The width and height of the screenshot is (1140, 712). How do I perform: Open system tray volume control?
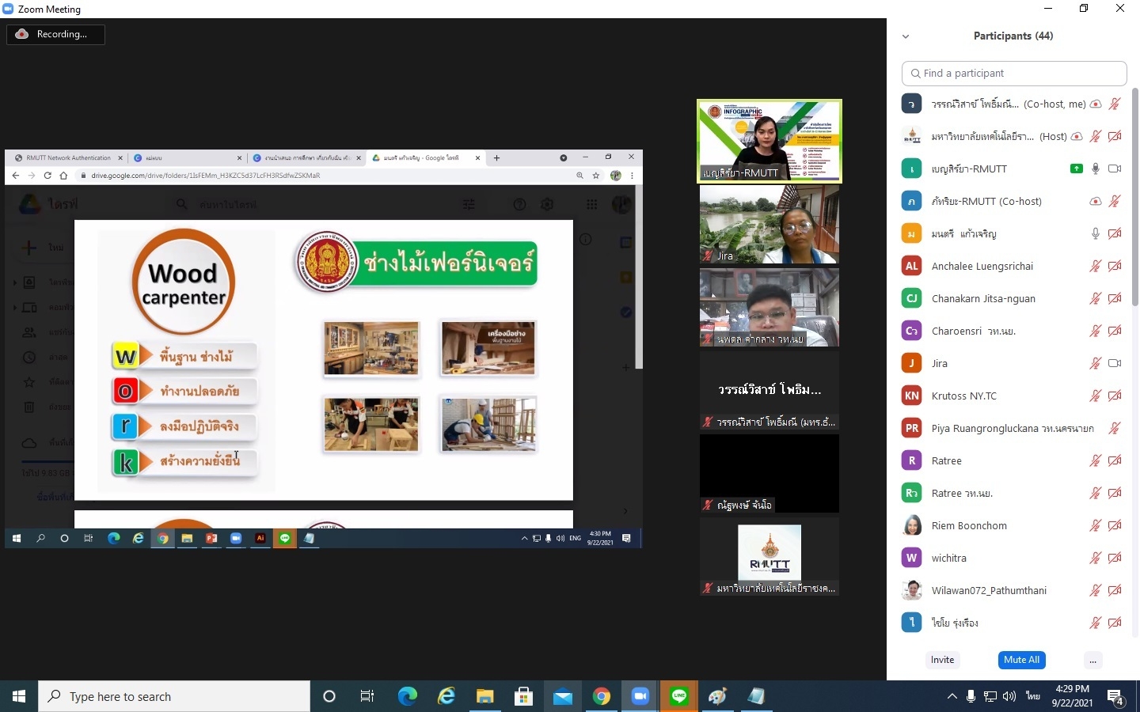pyautogui.click(x=1009, y=696)
